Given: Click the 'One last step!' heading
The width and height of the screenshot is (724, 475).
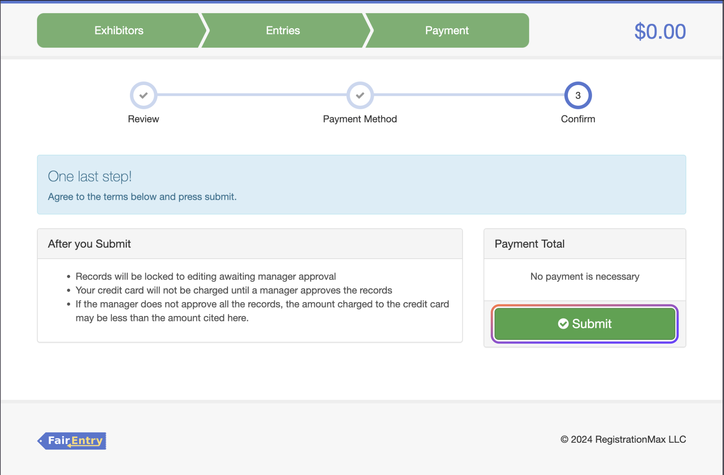Looking at the screenshot, I should click(90, 176).
